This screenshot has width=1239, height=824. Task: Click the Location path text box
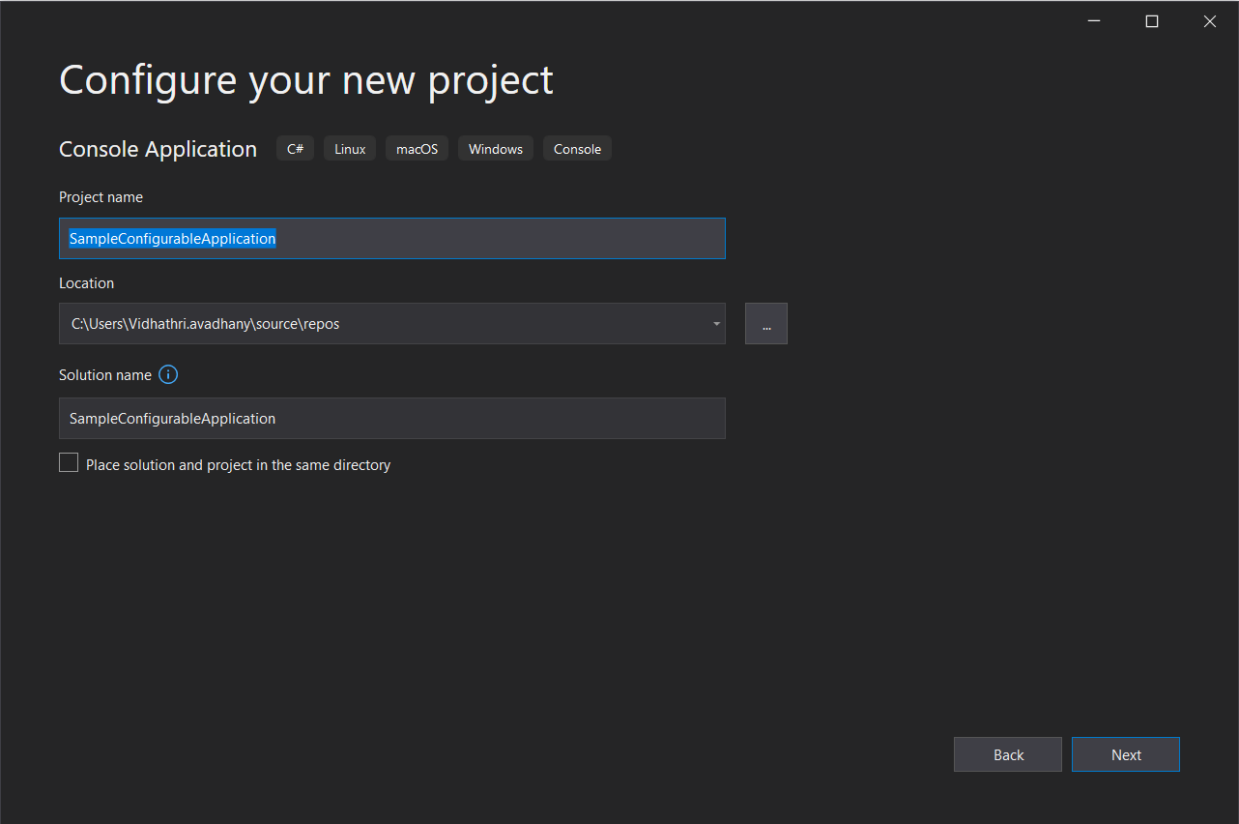pos(382,324)
